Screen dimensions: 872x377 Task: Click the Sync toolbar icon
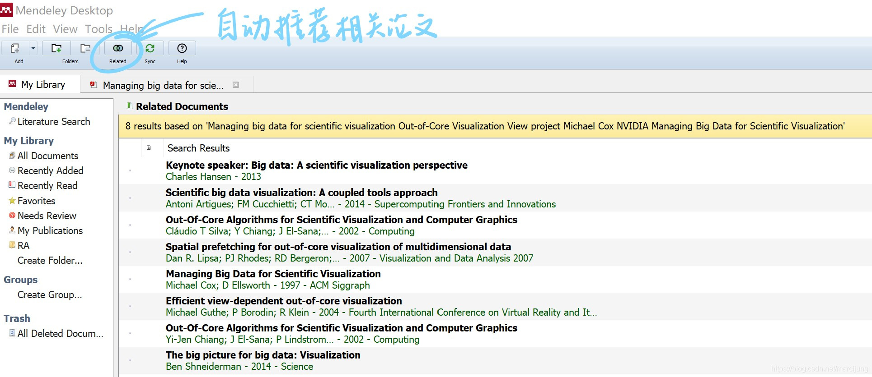pyautogui.click(x=150, y=48)
